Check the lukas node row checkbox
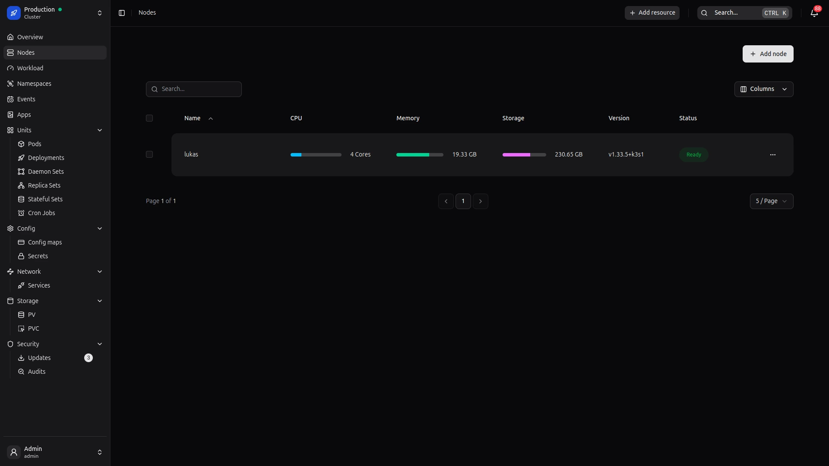 (x=149, y=154)
